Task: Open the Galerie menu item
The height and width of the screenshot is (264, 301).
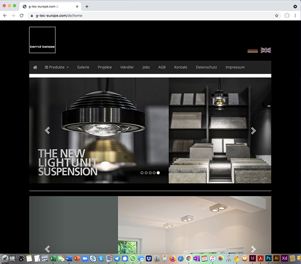Action: pyautogui.click(x=83, y=67)
